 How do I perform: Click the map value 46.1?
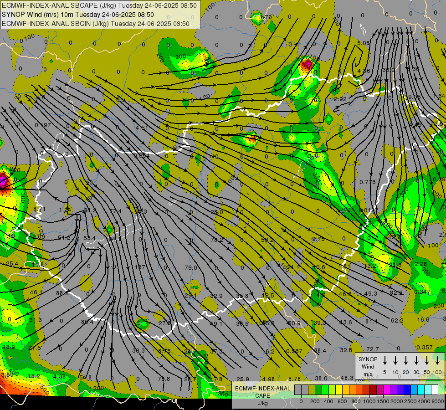[36, 292]
